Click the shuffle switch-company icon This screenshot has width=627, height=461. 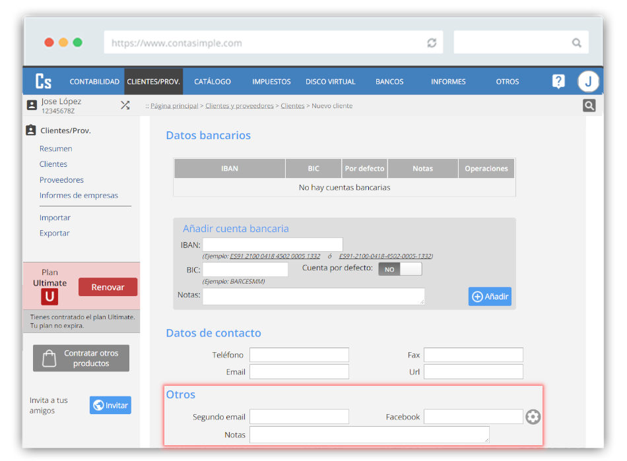tap(125, 105)
